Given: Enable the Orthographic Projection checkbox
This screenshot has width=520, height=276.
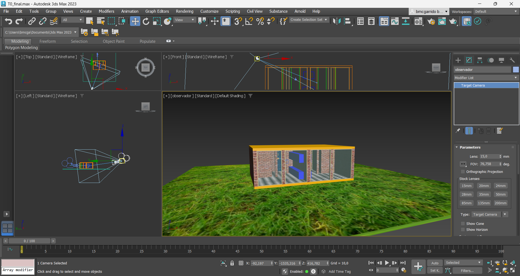Looking at the screenshot, I should pos(463,172).
